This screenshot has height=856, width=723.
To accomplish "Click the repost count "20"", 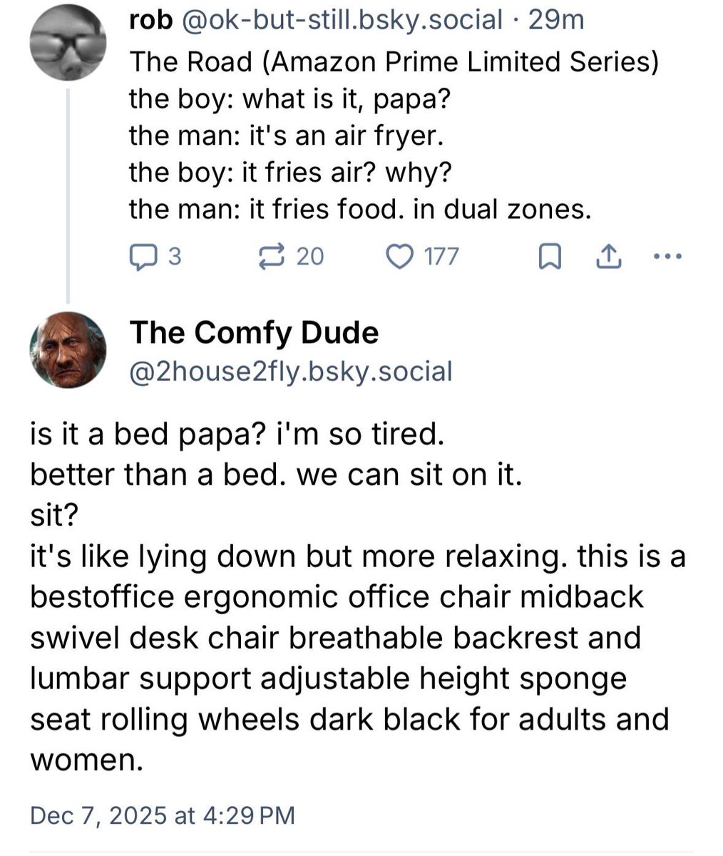I will (309, 256).
